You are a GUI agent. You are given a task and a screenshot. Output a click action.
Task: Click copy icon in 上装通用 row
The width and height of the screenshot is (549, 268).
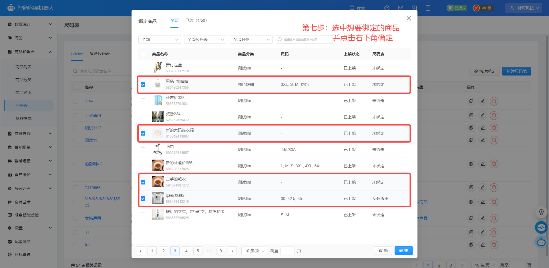point(471,115)
